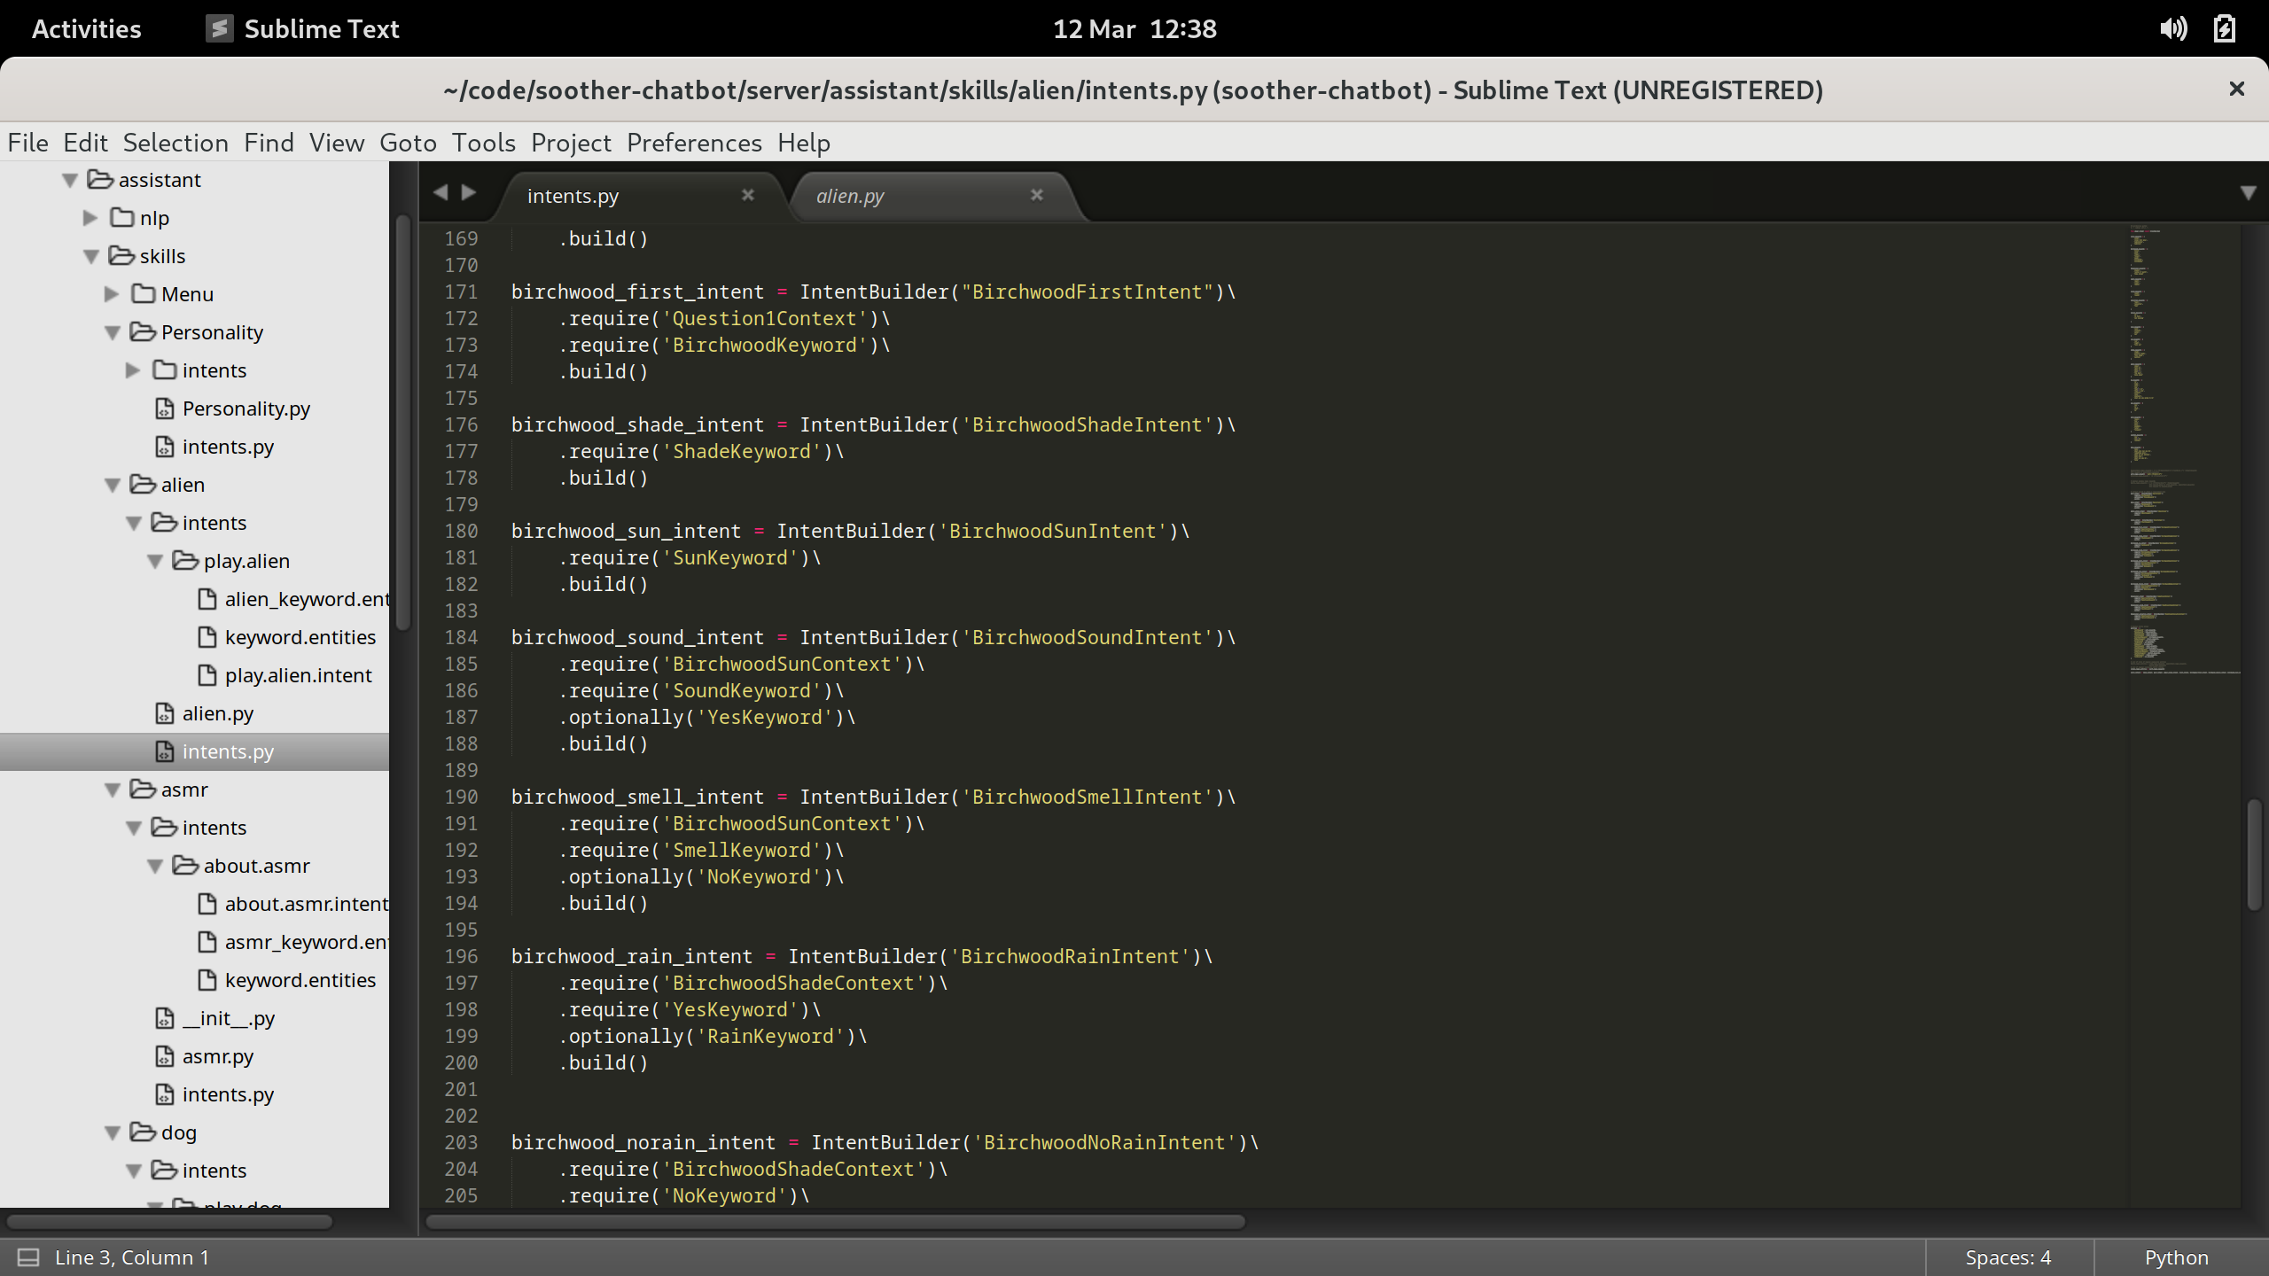Click the Personality.py file icon in sidebar
Viewport: 2269px width, 1276px height.
pos(165,408)
